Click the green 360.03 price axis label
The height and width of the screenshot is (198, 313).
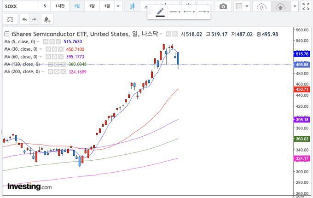tap(302, 139)
